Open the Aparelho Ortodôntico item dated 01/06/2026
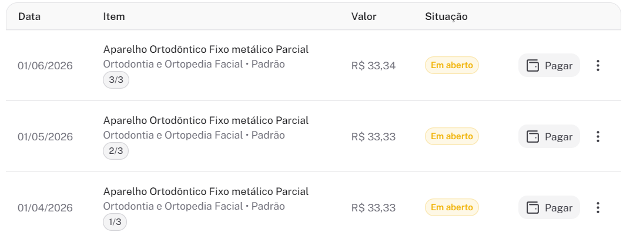Image resolution: width=623 pixels, height=249 pixels. [x=206, y=49]
